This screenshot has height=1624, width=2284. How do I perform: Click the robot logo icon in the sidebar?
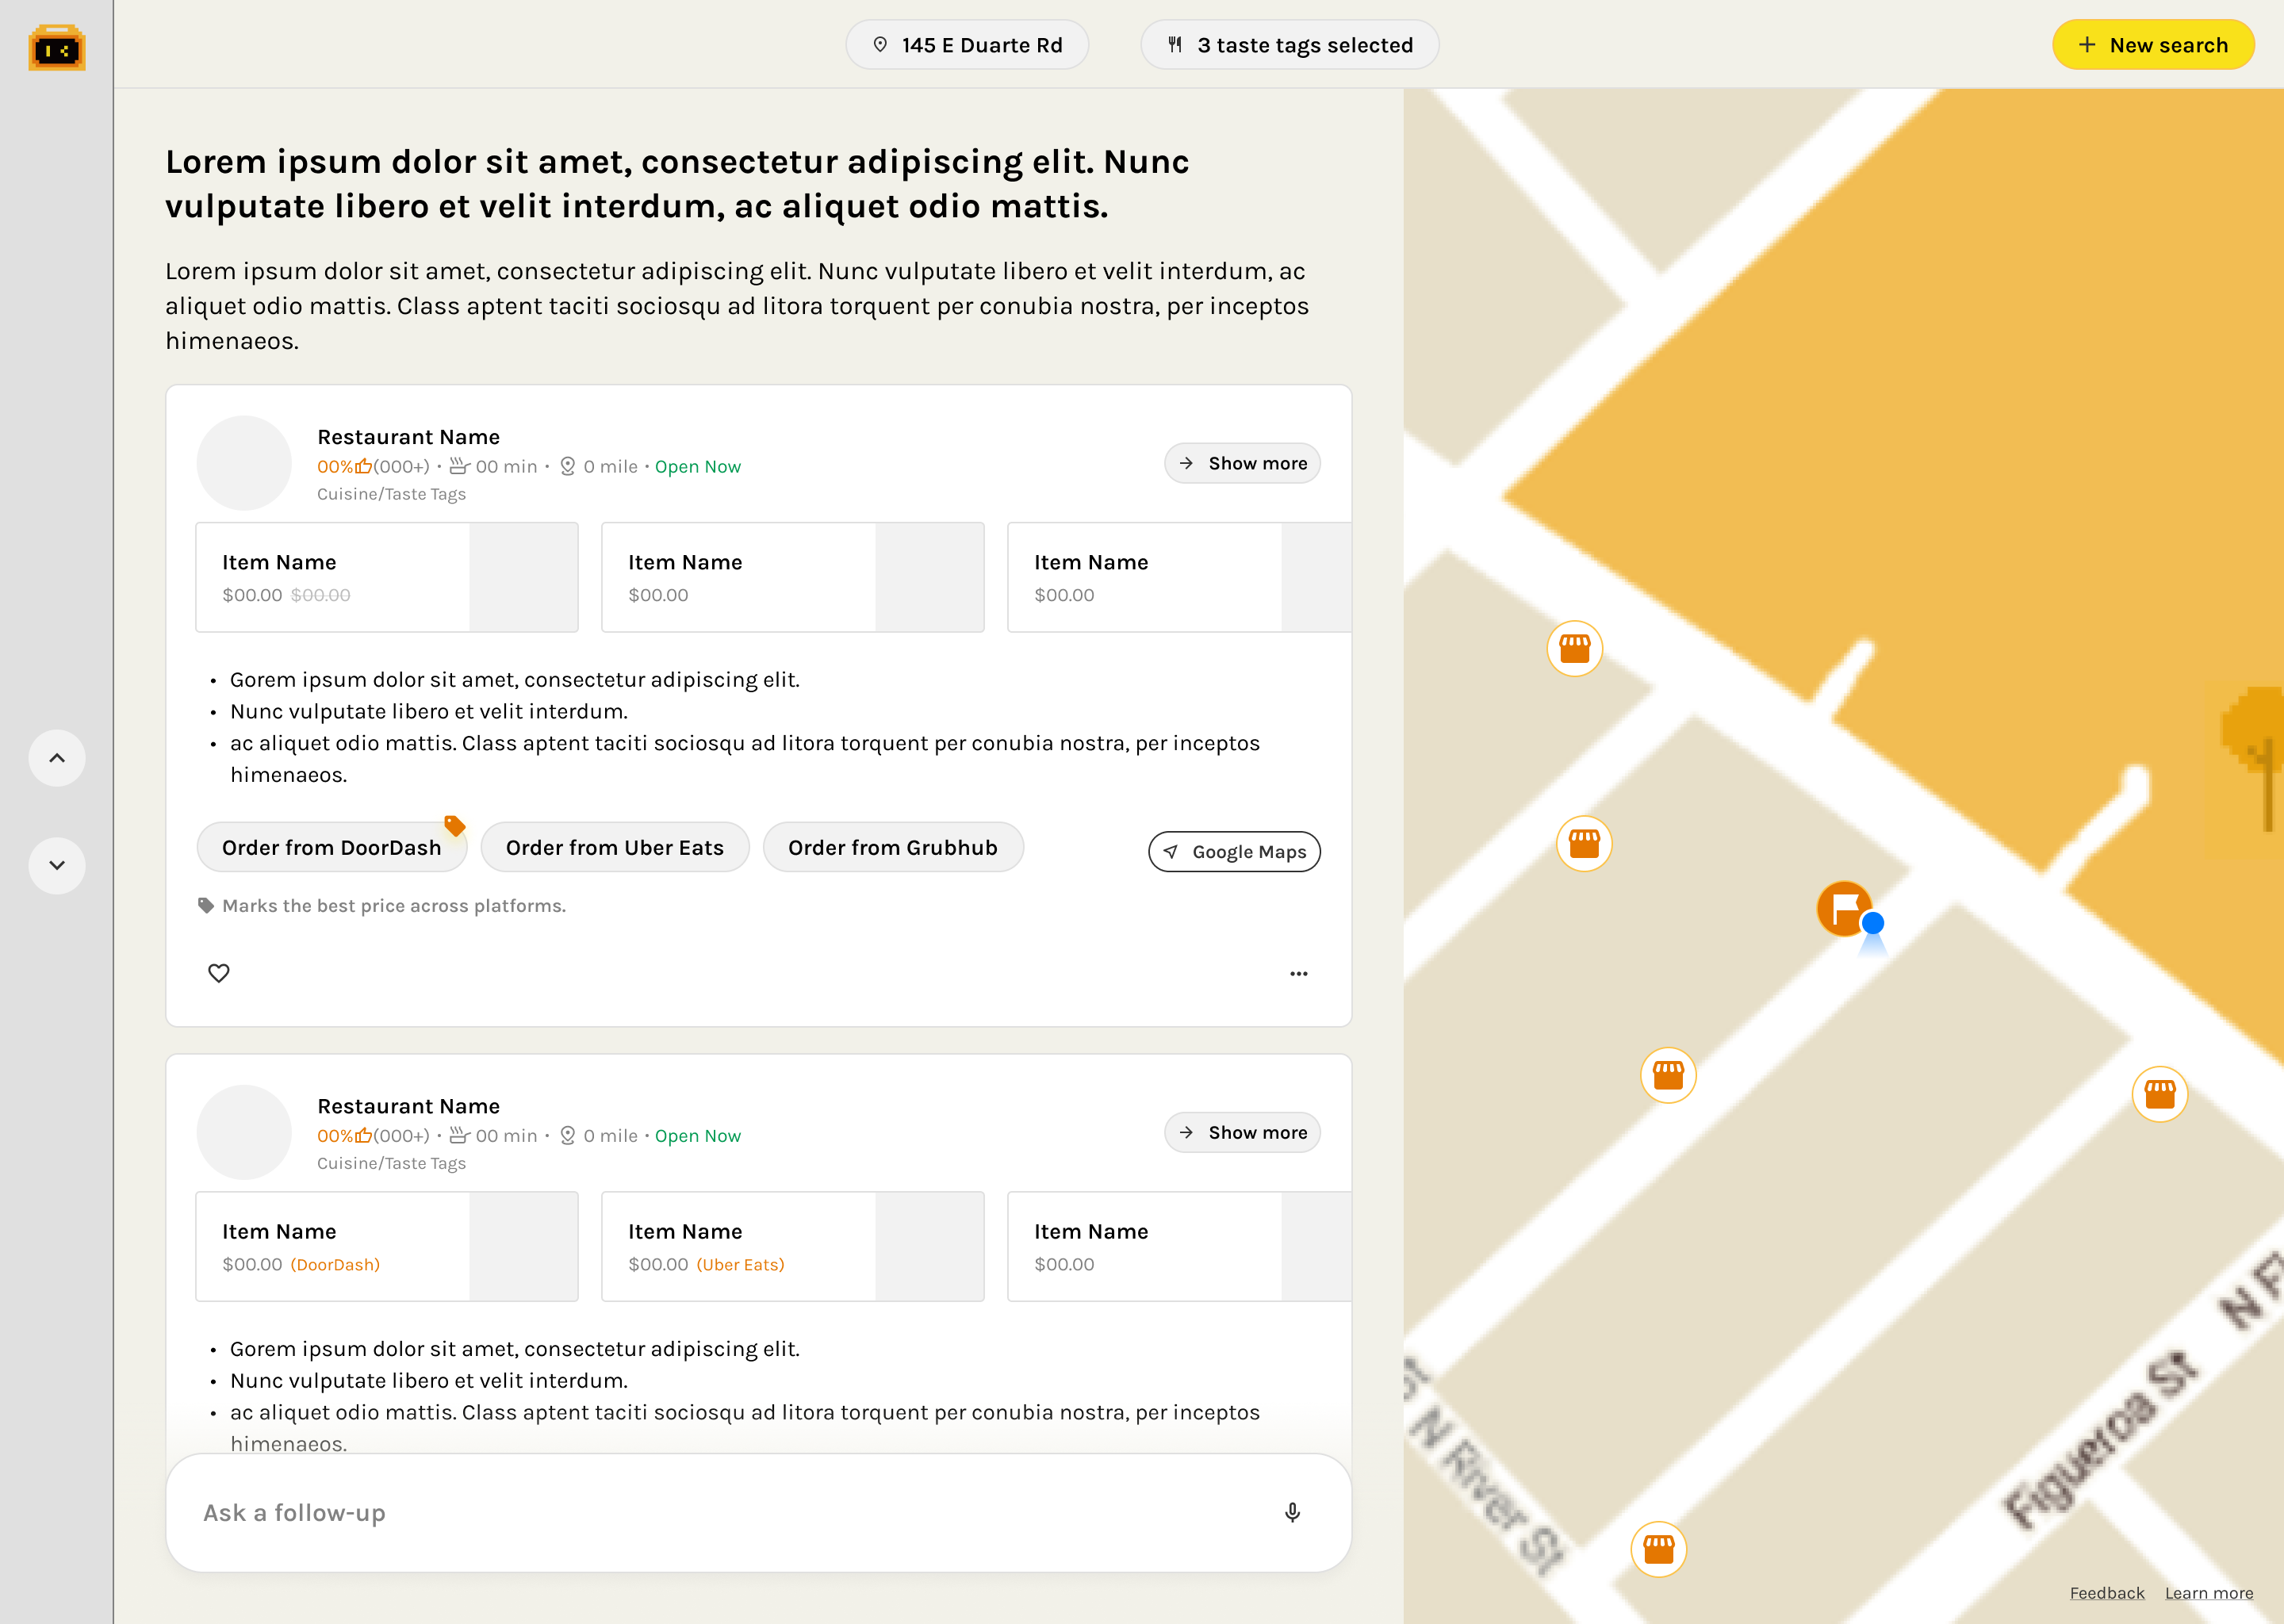57,47
